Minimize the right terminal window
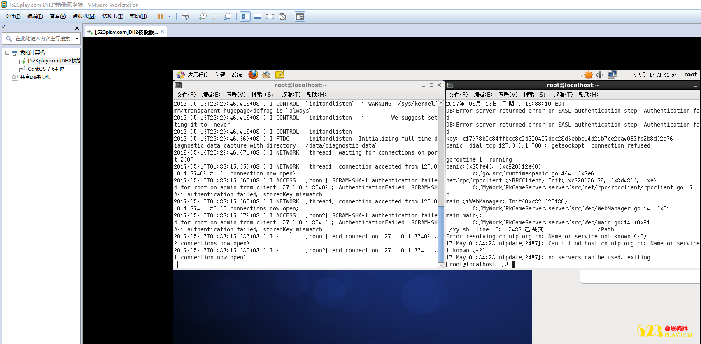The width and height of the screenshot is (701, 344). pyautogui.click(x=696, y=85)
